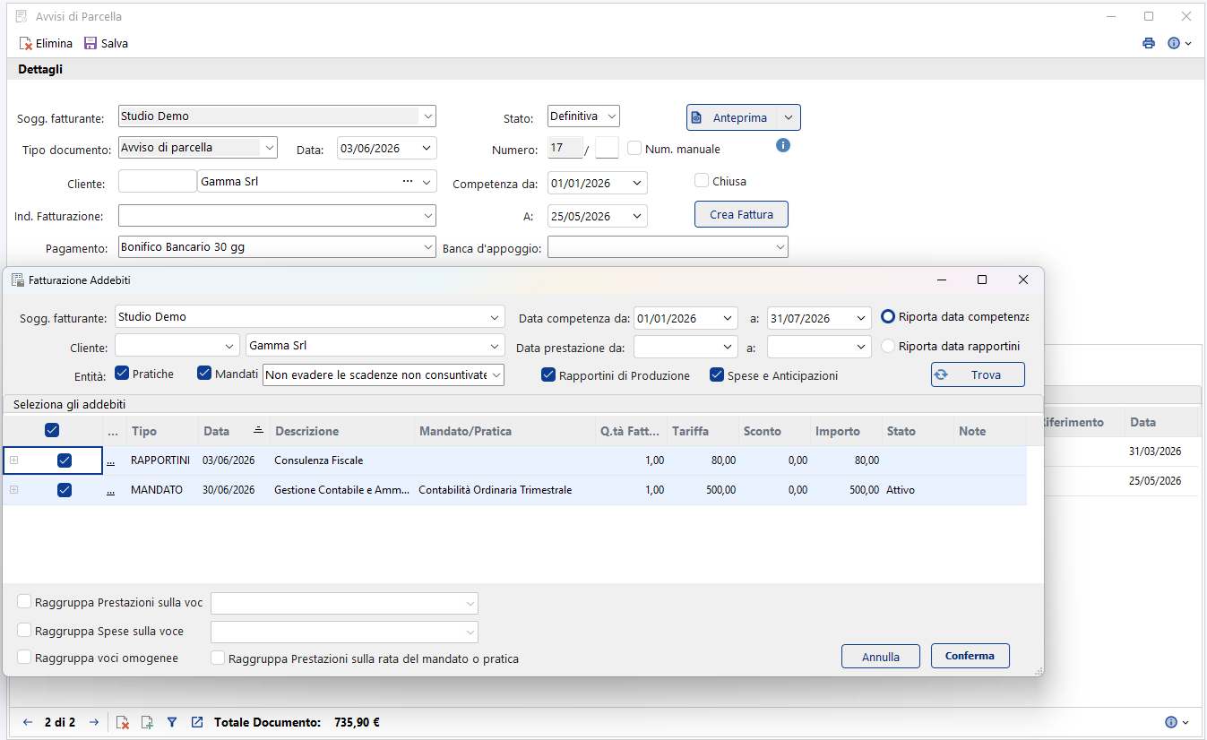
Task: Open the Tipo documento dropdown
Action: coord(269,148)
